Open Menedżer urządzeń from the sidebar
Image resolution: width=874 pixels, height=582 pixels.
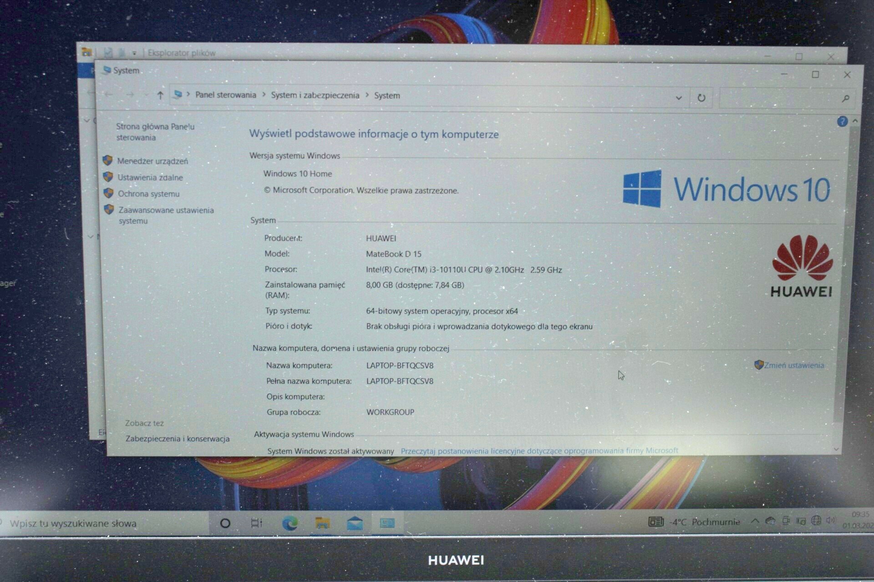152,161
